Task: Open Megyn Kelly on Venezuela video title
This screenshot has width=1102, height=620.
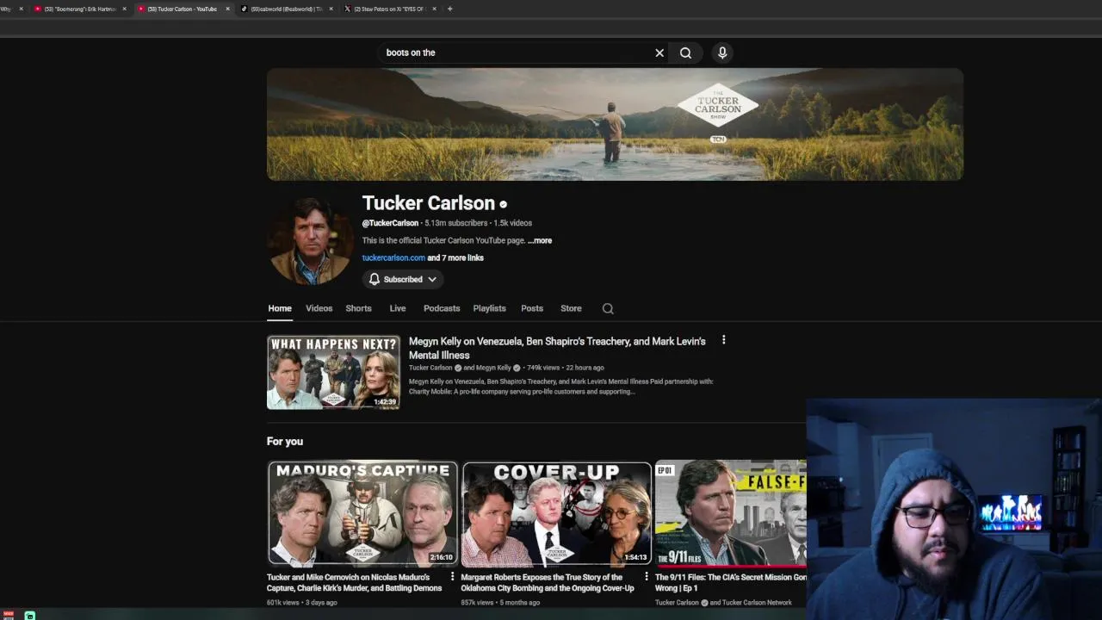Action: click(x=557, y=348)
